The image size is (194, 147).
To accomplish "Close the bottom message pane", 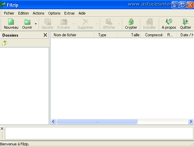I will (x=2, y=129).
